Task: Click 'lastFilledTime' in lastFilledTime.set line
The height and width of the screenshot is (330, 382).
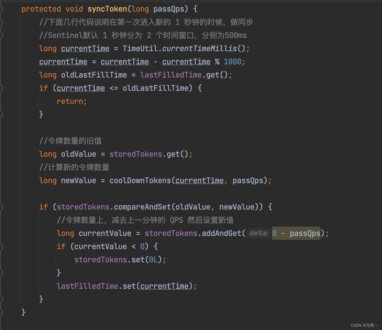Action: 87,286
